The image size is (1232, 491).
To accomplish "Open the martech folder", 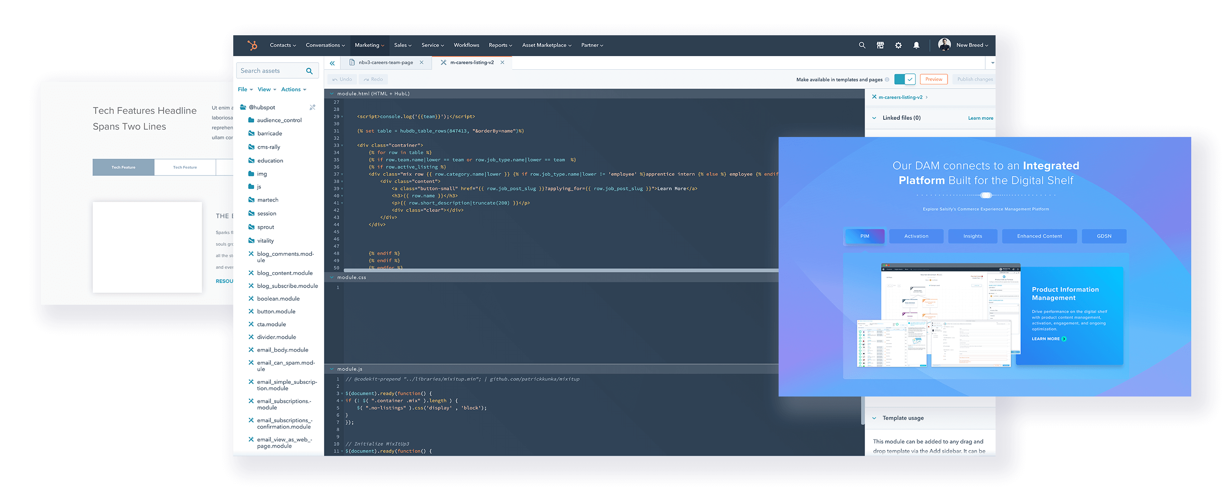I will coord(264,200).
